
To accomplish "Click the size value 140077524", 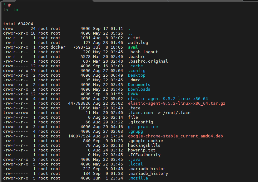I will (x=79, y=136).
